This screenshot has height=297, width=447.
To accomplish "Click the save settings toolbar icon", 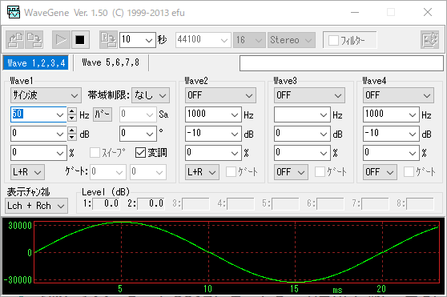I will (x=34, y=39).
